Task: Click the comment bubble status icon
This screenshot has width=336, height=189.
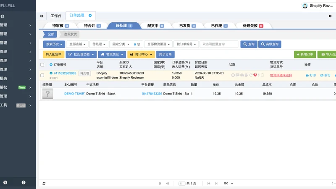Action: pos(237,75)
